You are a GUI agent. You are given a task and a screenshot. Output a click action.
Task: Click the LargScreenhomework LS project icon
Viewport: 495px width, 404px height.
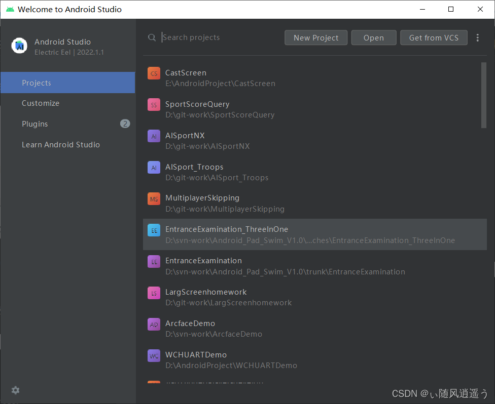click(154, 293)
